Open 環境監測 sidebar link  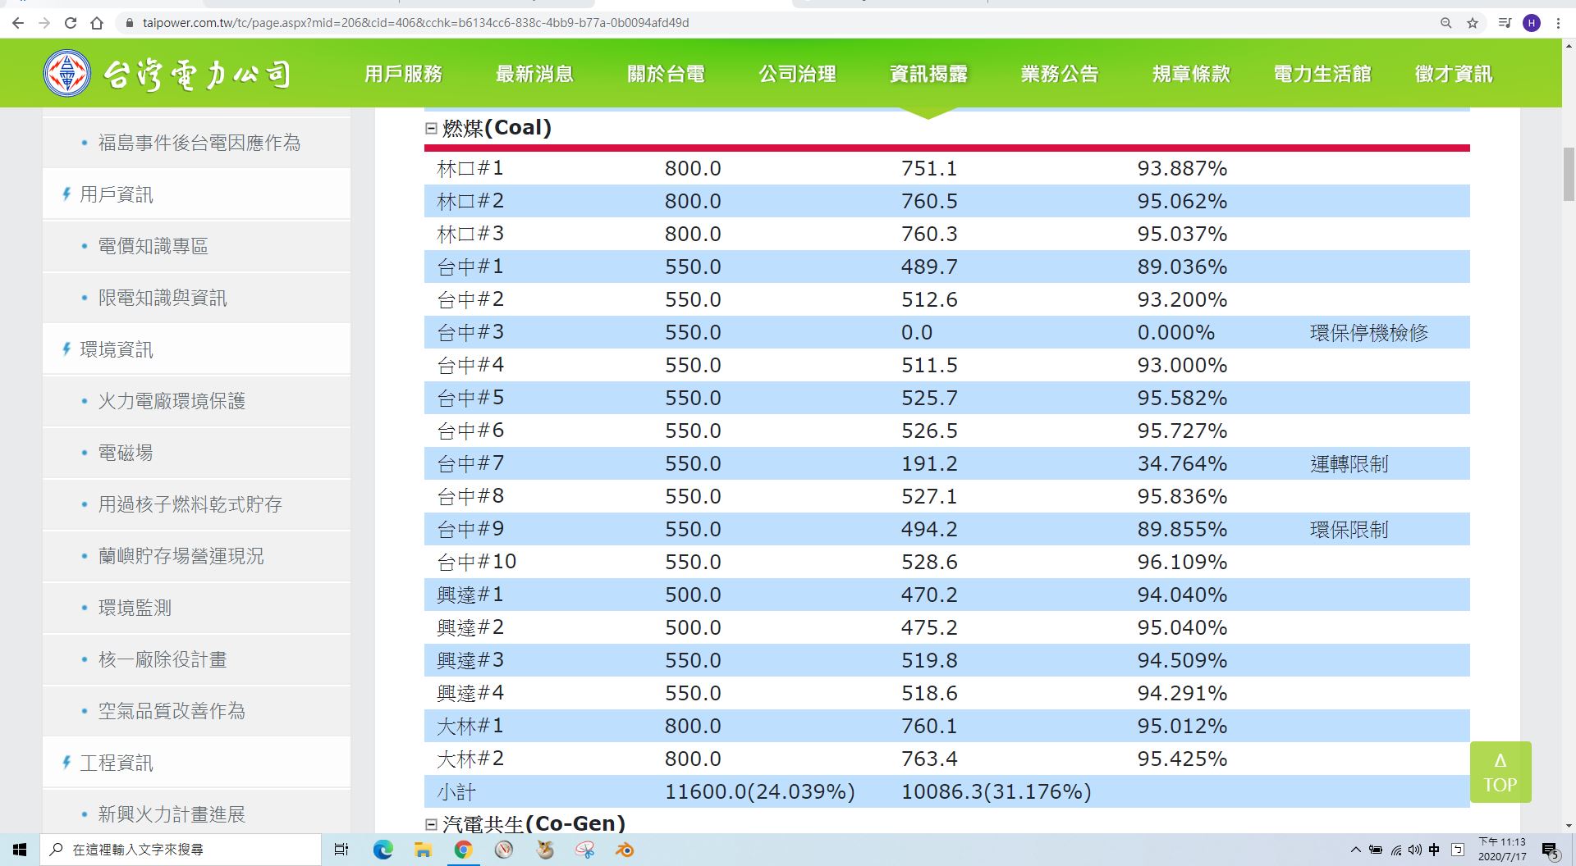(x=135, y=608)
